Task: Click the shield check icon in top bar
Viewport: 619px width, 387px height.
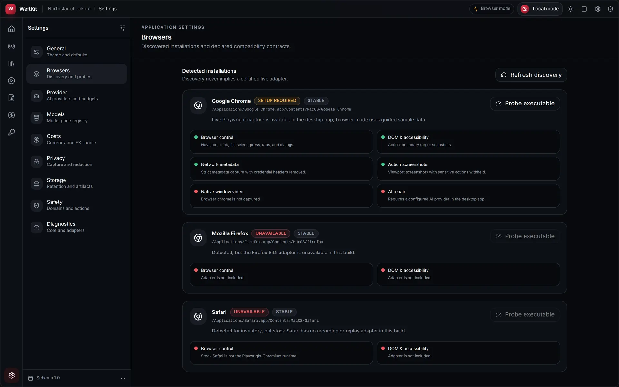Action: 610,9
